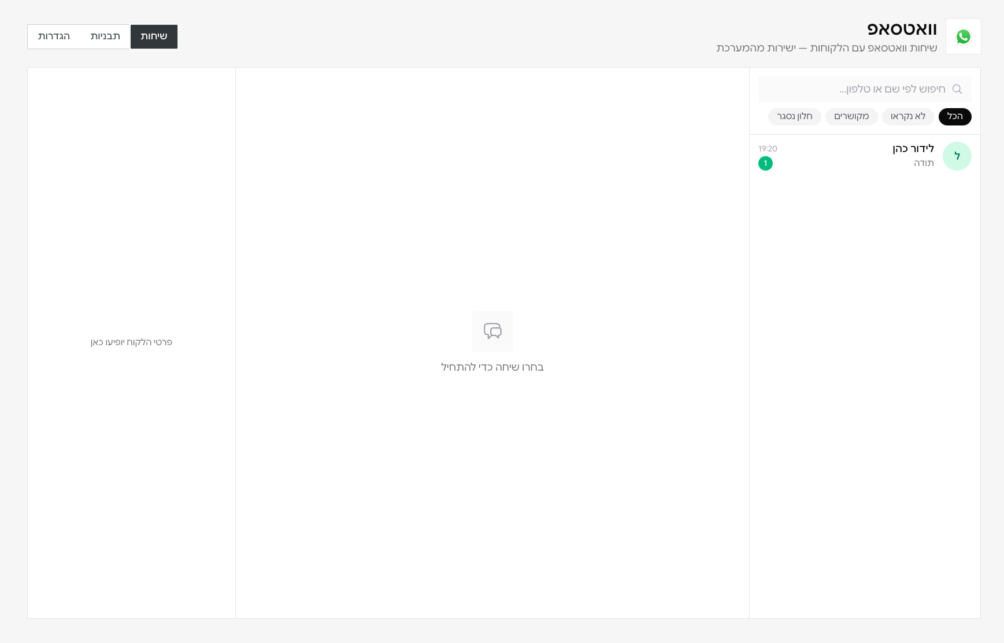Click the בחרו שיחה כדי להתחיל text
The image size is (1004, 643).
492,367
